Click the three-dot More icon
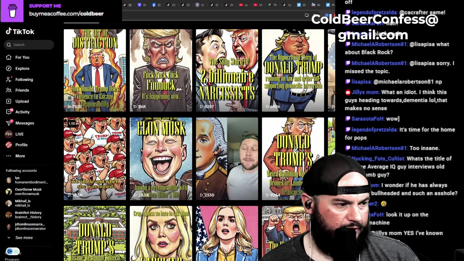Viewport: 464px width, 261px height. (9, 156)
